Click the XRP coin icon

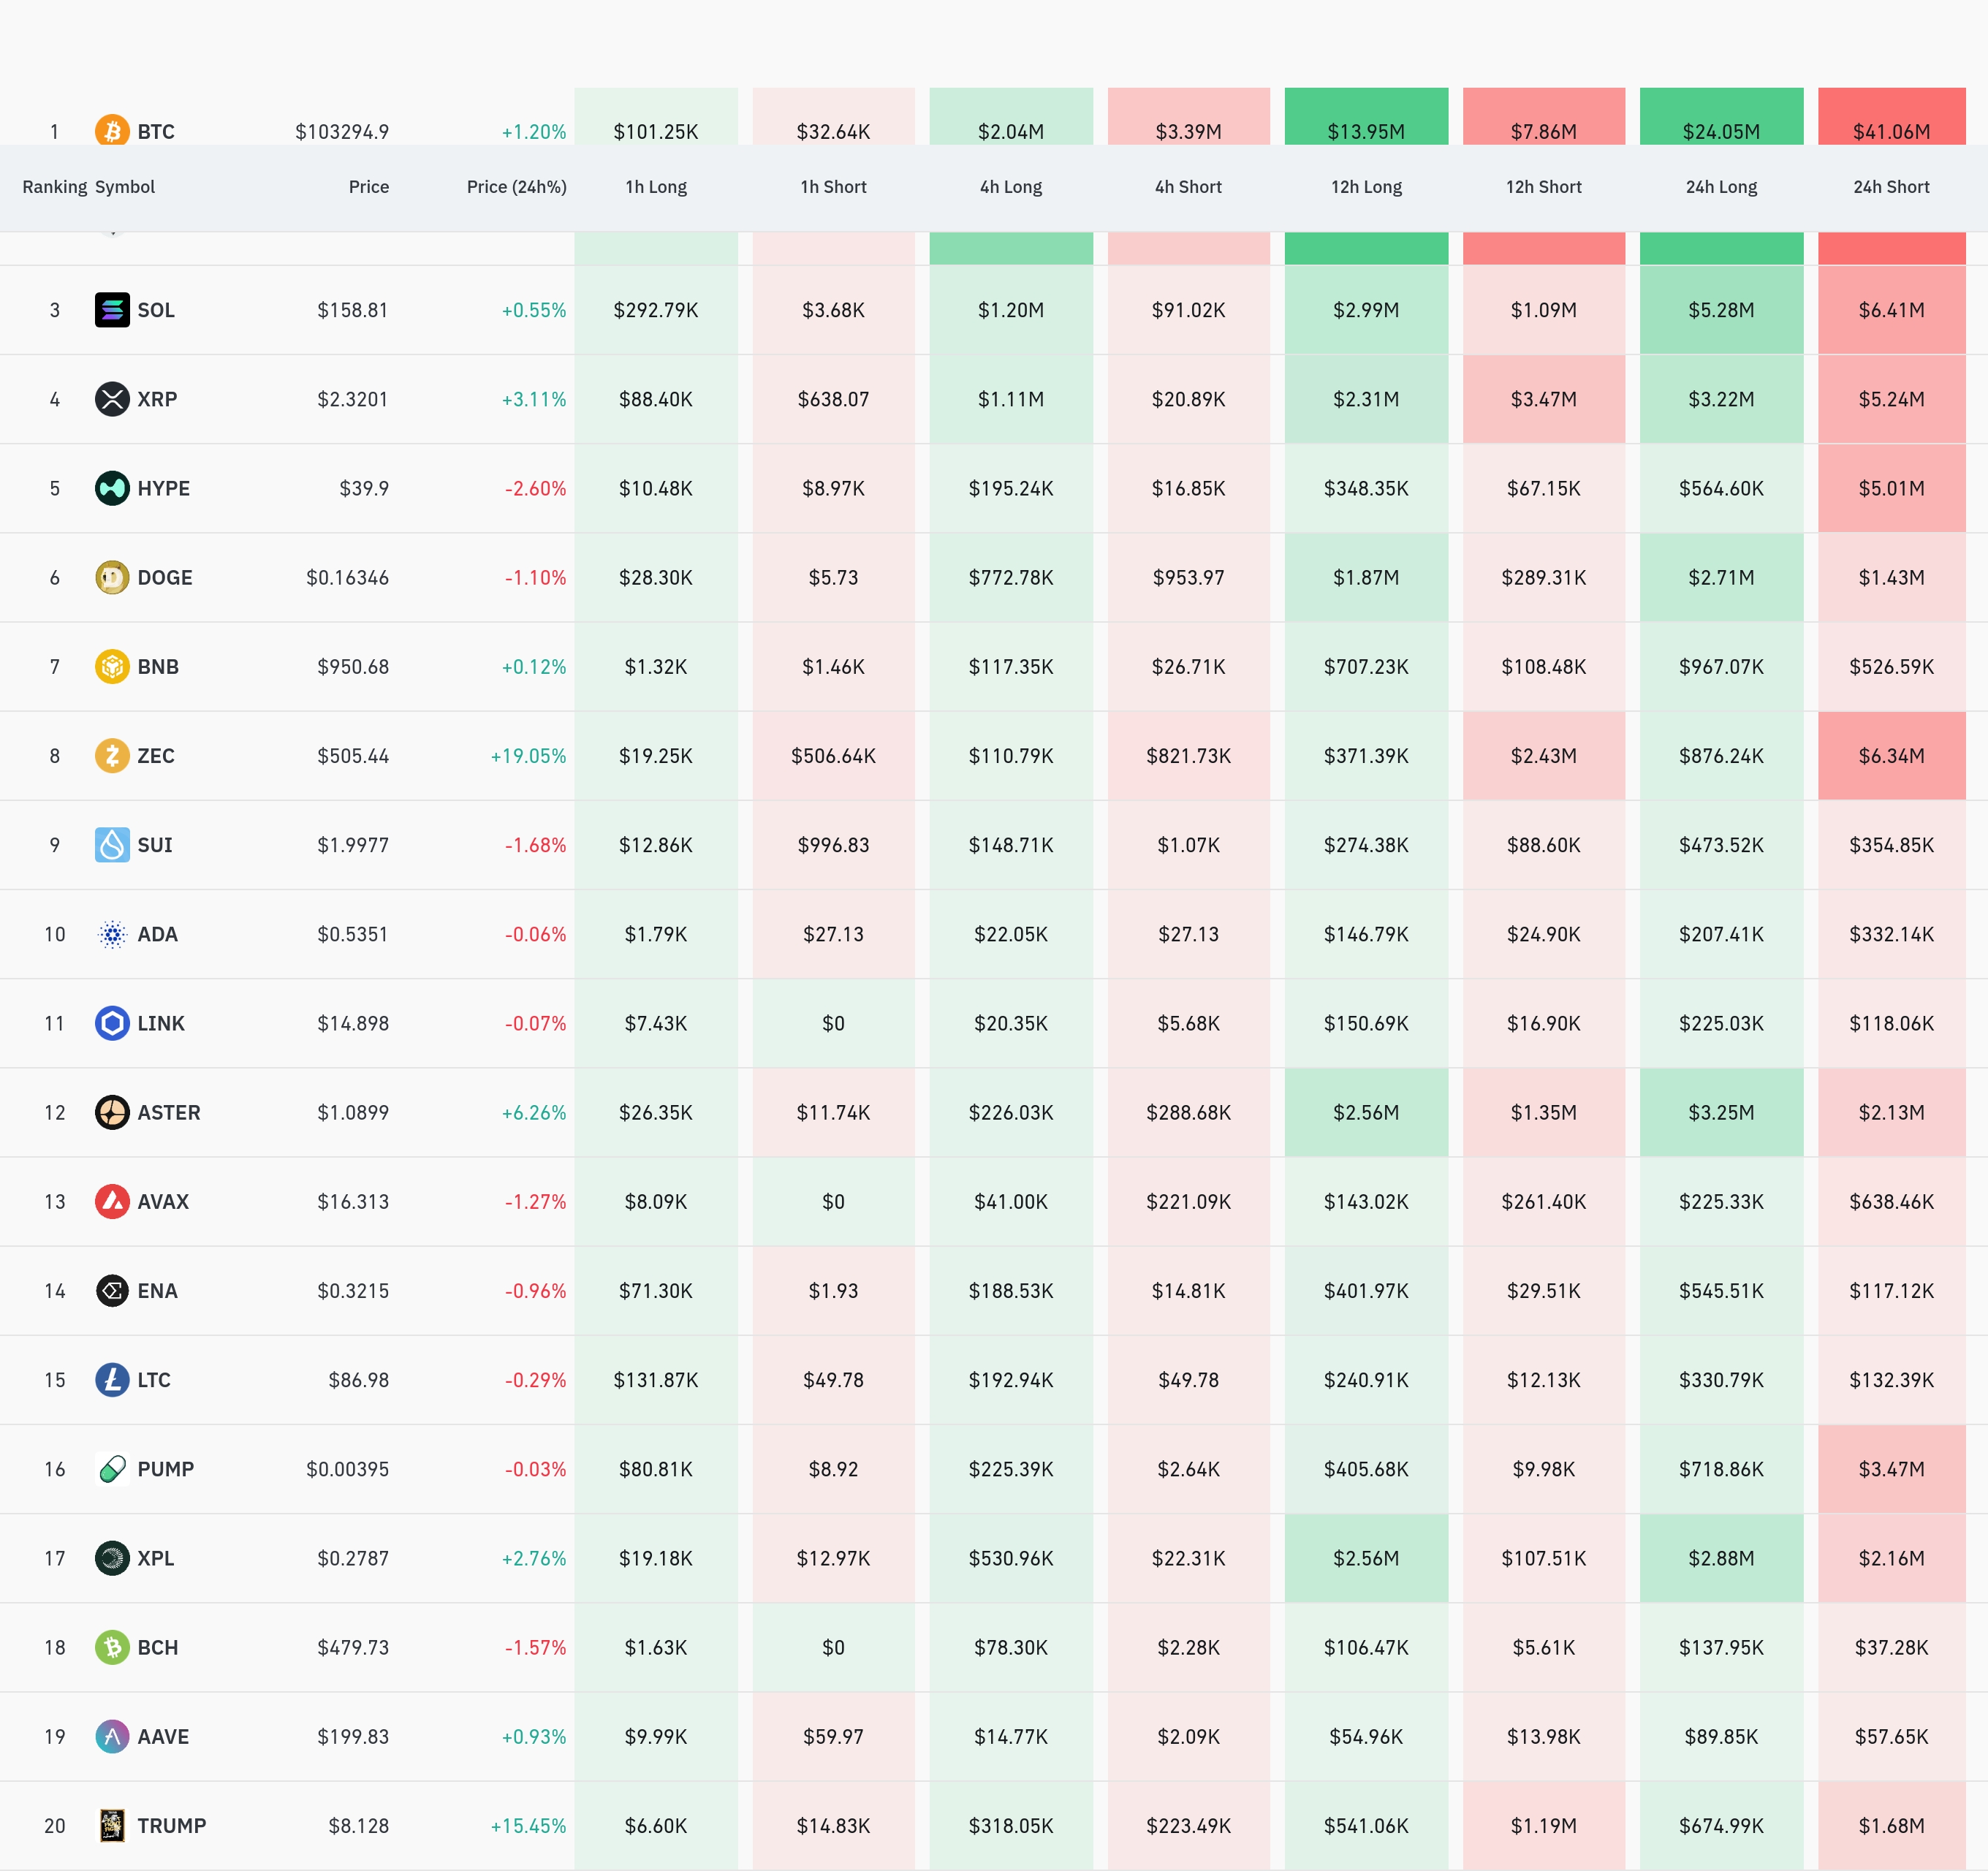tap(112, 399)
